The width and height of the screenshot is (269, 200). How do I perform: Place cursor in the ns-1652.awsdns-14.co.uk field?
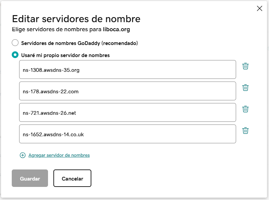click(127, 134)
